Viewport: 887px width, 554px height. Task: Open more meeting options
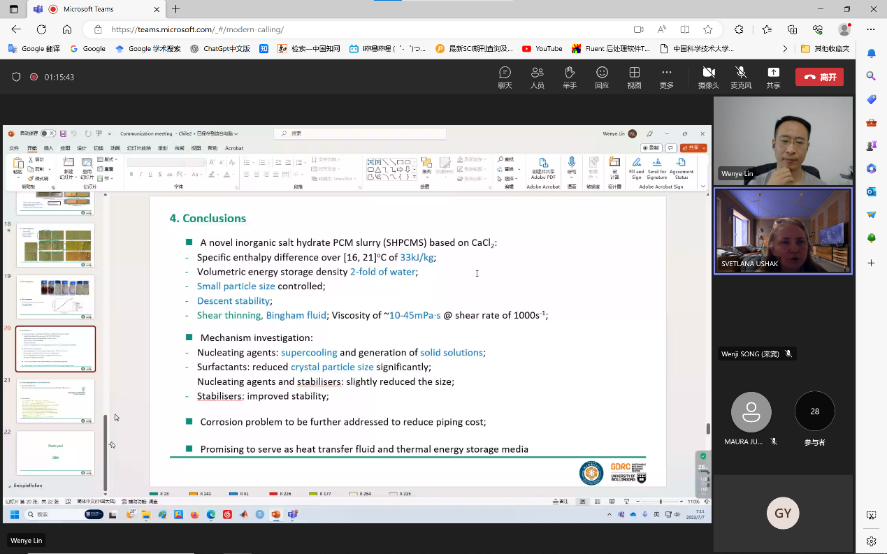tap(667, 77)
